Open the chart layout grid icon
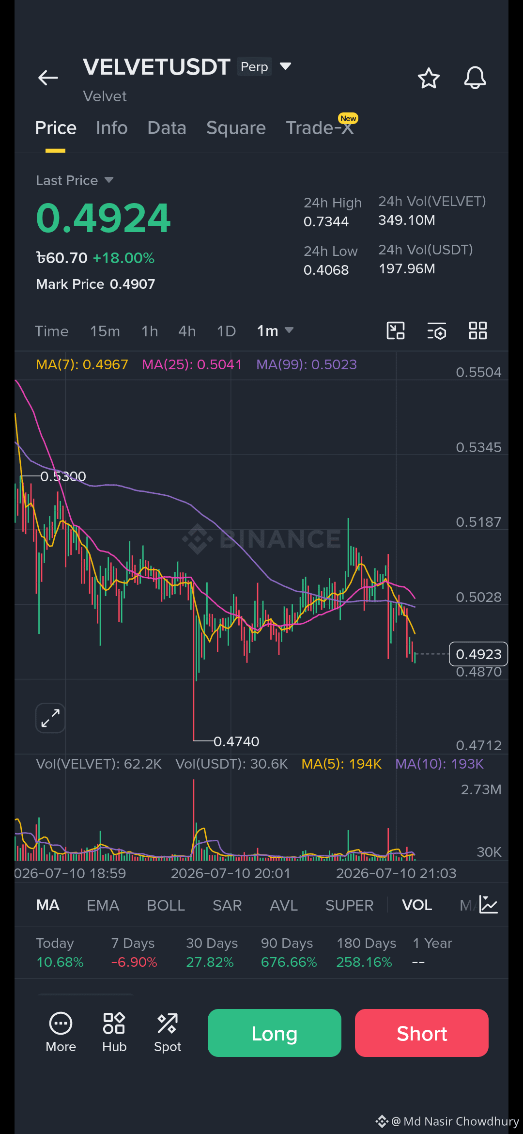The width and height of the screenshot is (523, 1134). pyautogui.click(x=478, y=331)
